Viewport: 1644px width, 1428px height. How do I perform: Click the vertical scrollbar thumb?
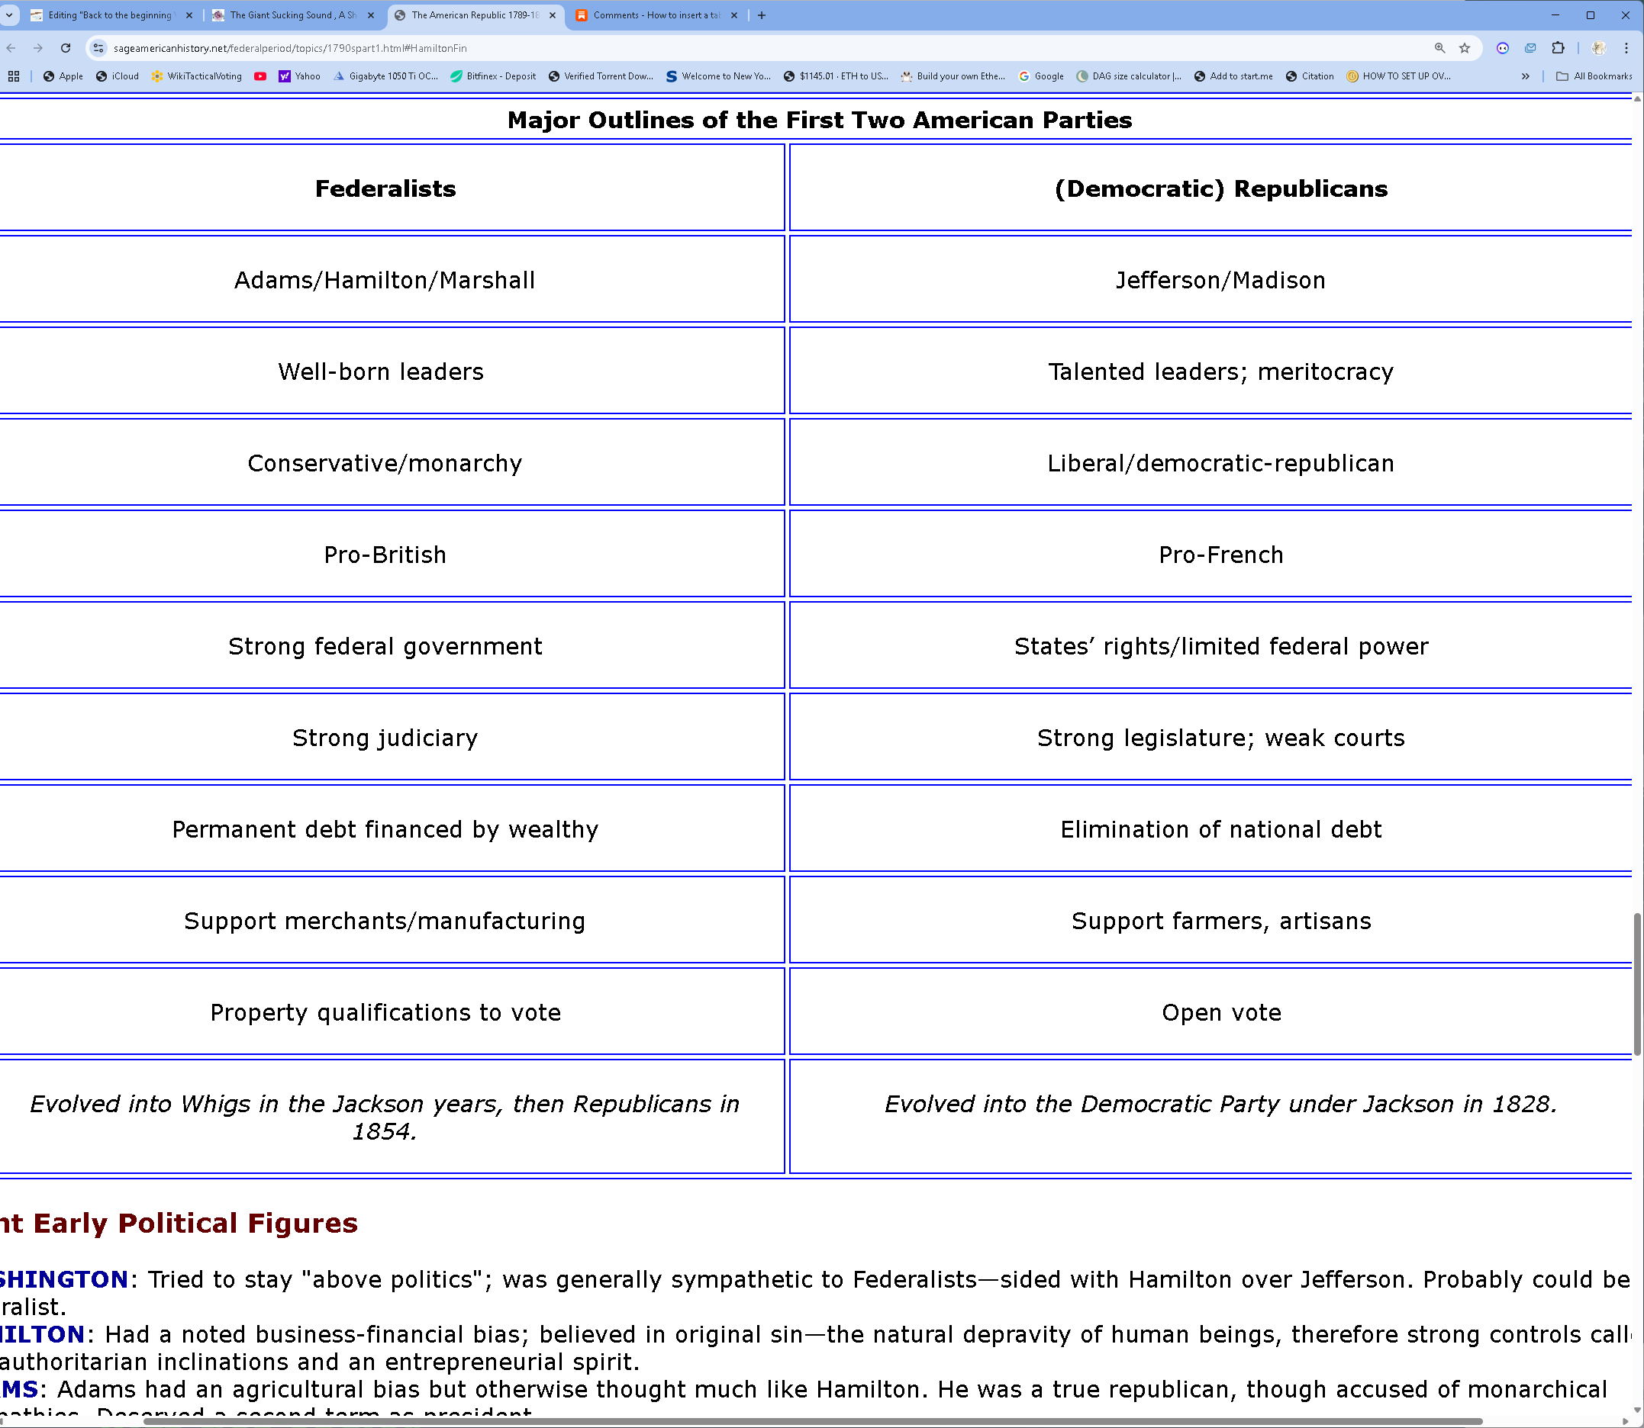1638,985
